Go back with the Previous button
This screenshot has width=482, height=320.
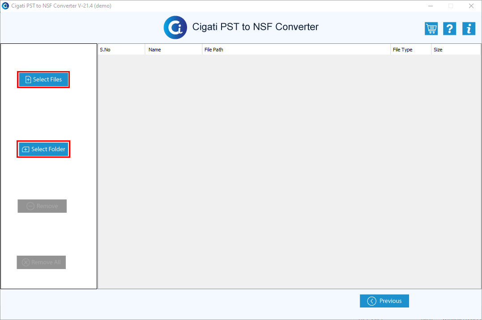pyautogui.click(x=384, y=301)
